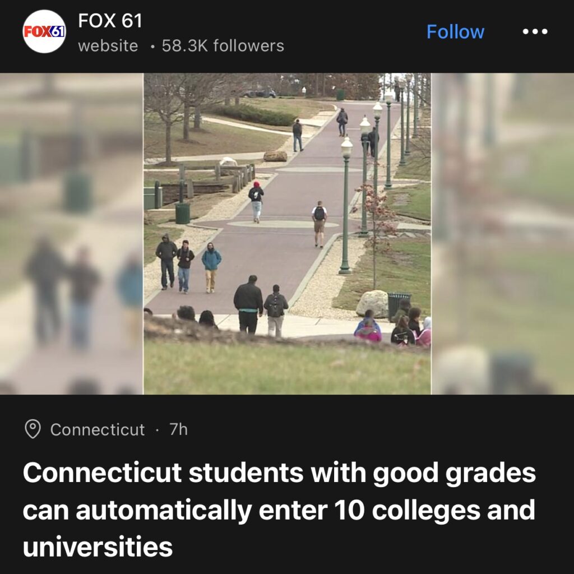Open the Connecticut location tag
574x574 pixels.
click(98, 429)
